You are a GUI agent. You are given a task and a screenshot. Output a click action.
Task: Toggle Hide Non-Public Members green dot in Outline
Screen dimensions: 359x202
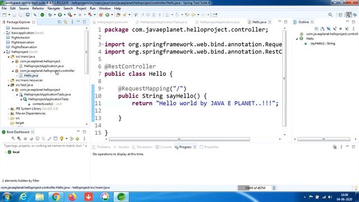coord(340,29)
